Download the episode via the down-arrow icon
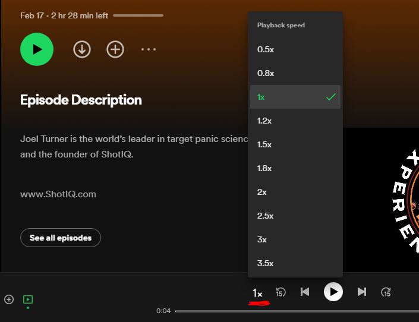The image size is (419, 322). 82,49
